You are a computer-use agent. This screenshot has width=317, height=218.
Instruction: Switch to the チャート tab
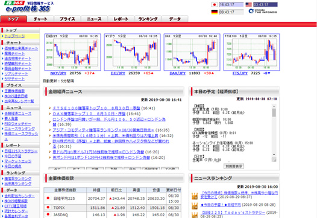pos(40,19)
